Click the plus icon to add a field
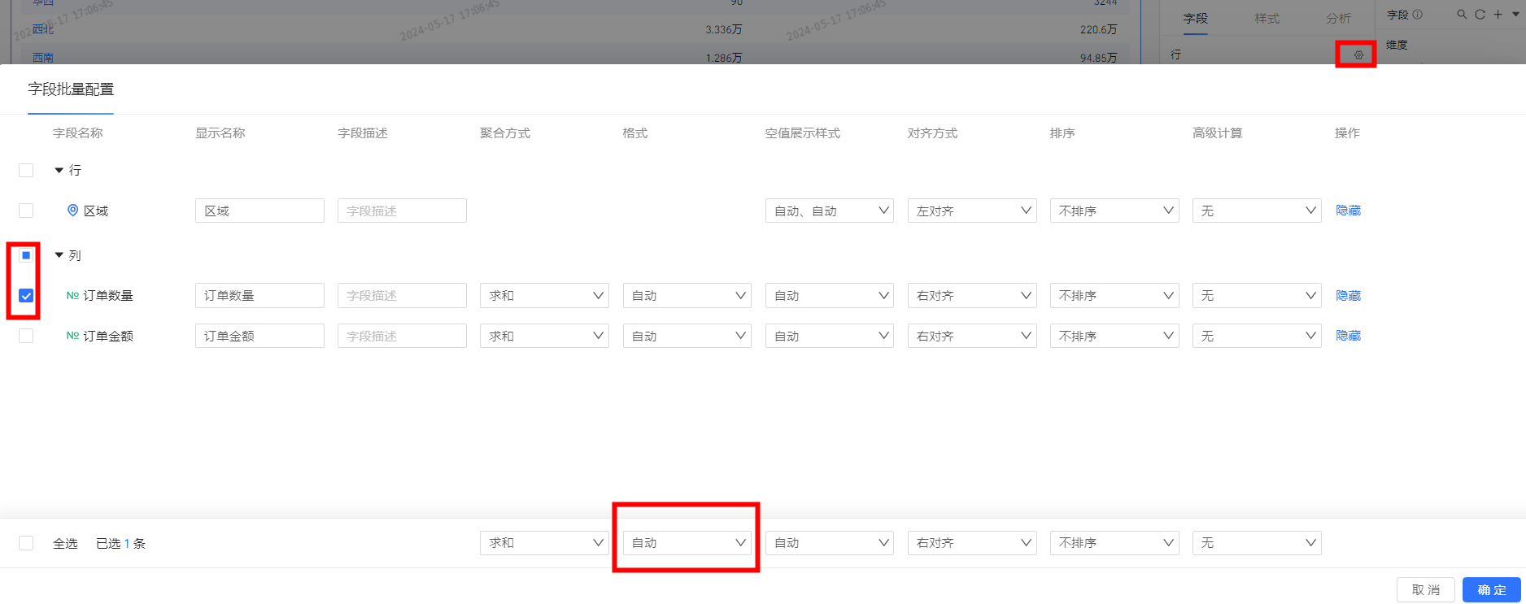 [x=1498, y=15]
